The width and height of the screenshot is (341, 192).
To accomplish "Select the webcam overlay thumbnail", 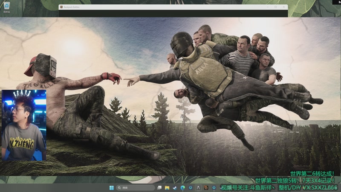I will (24, 125).
